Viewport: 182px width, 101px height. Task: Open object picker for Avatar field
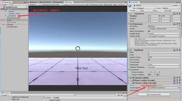tap(179, 29)
